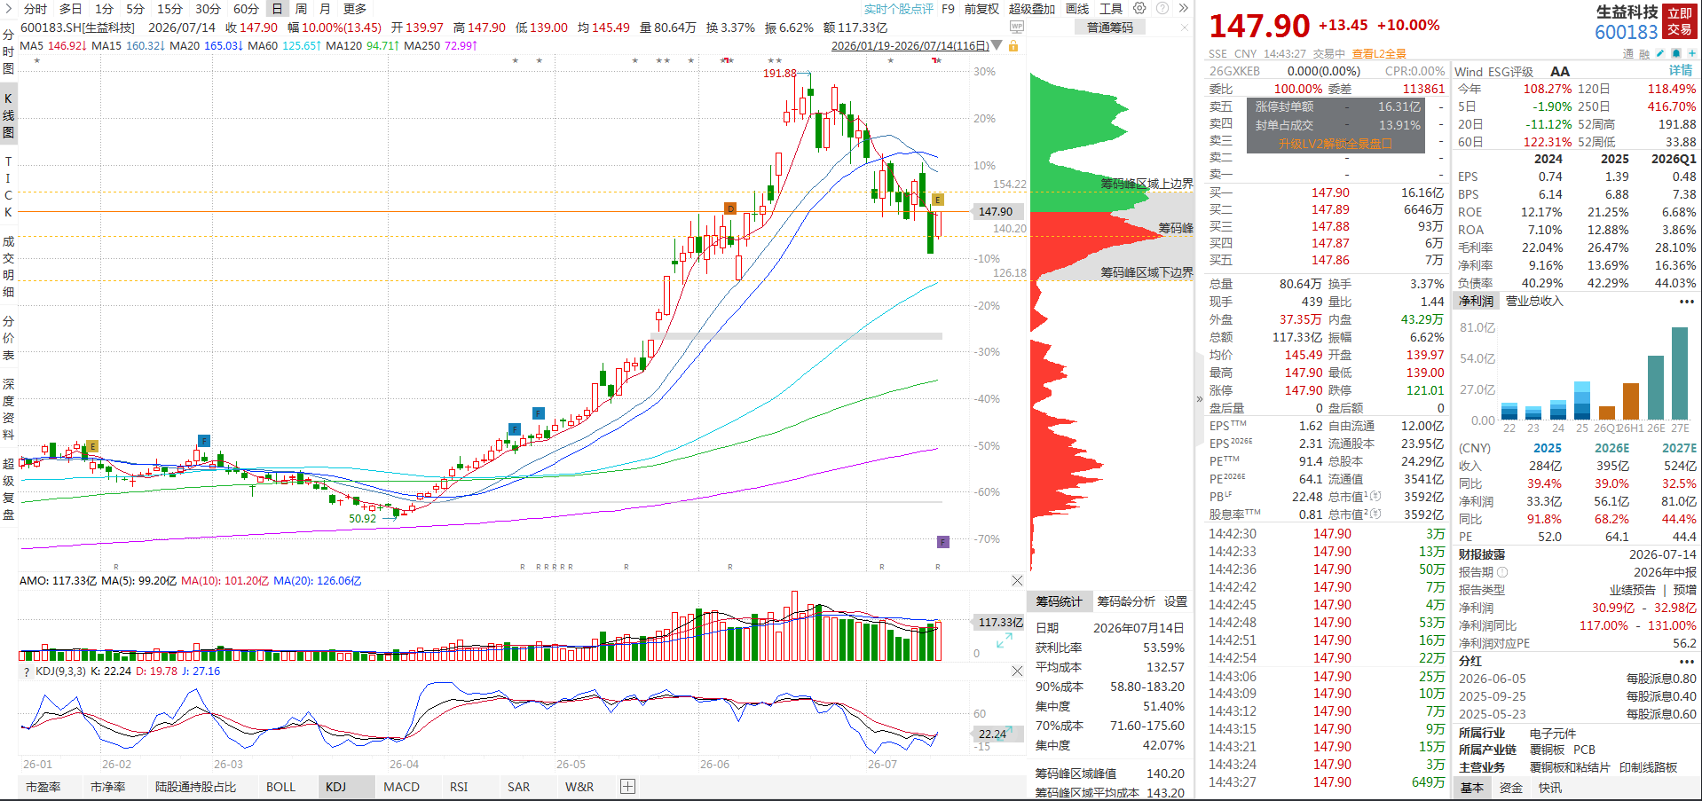The height and width of the screenshot is (801, 1702).
Task: Open 查看L2全景 link
Action: coord(1379,53)
